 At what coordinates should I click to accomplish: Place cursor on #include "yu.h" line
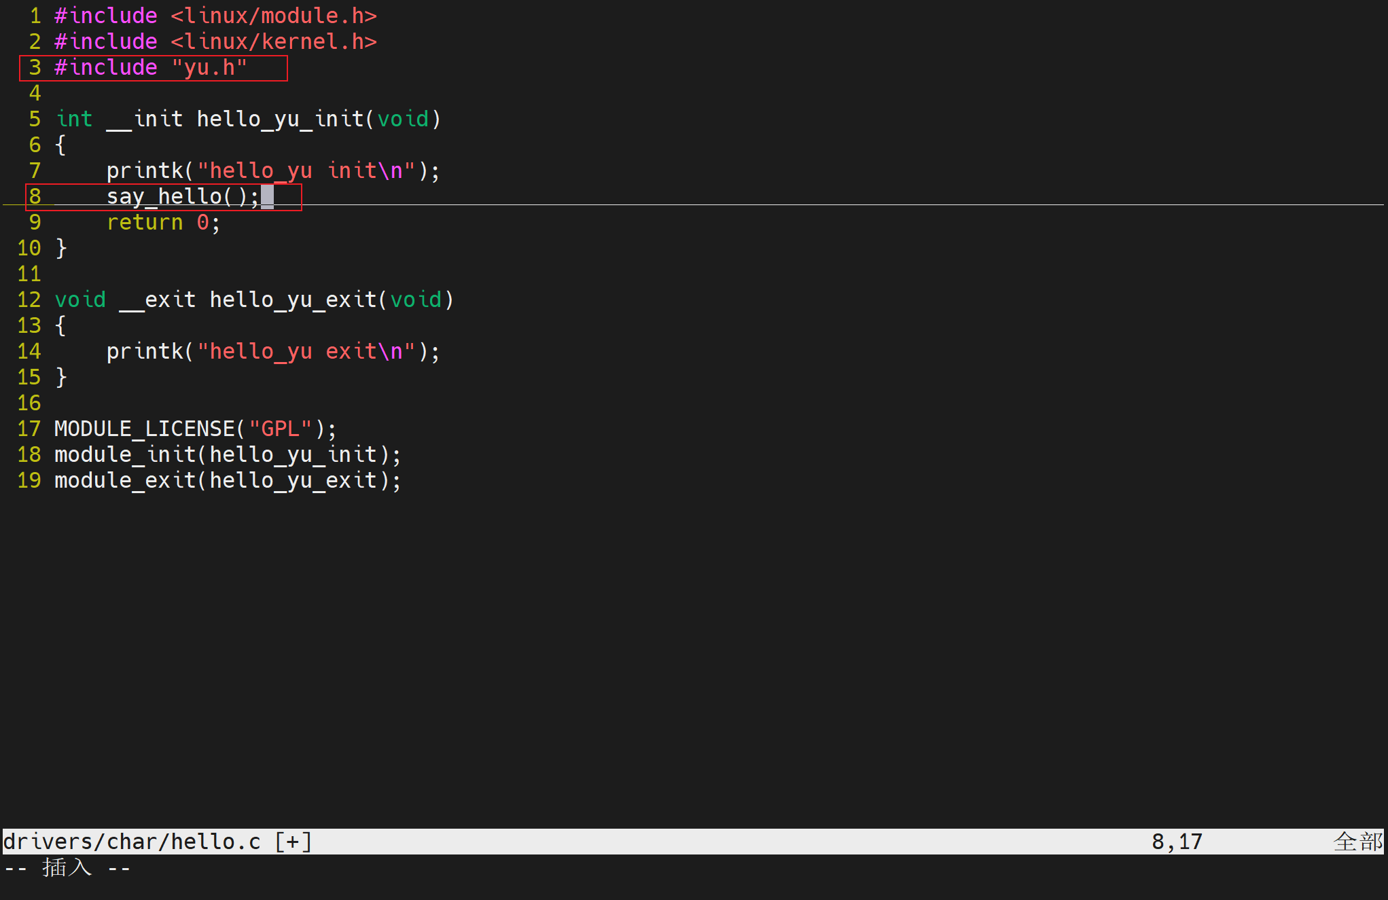(151, 68)
